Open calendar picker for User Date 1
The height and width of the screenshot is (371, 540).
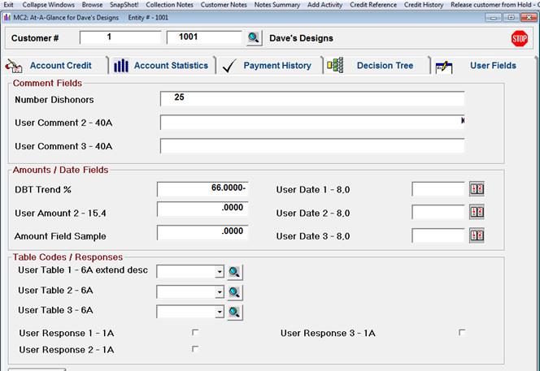477,189
